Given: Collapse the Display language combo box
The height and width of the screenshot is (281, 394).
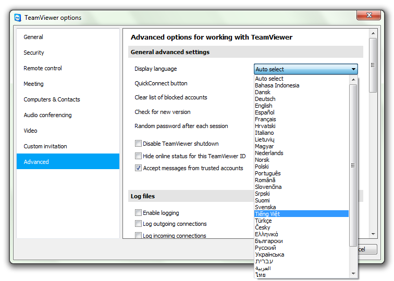Looking at the screenshot, I should 306,69.
